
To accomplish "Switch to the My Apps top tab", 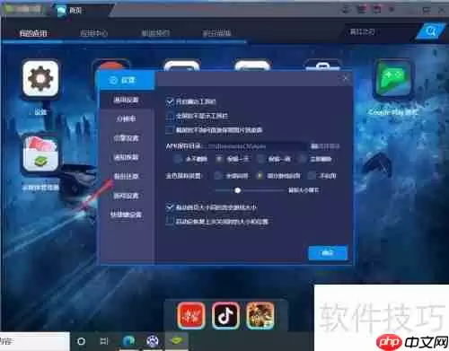I will coord(33,33).
